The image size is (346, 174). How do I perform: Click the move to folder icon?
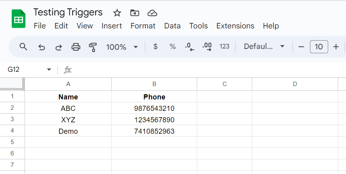coord(135,13)
